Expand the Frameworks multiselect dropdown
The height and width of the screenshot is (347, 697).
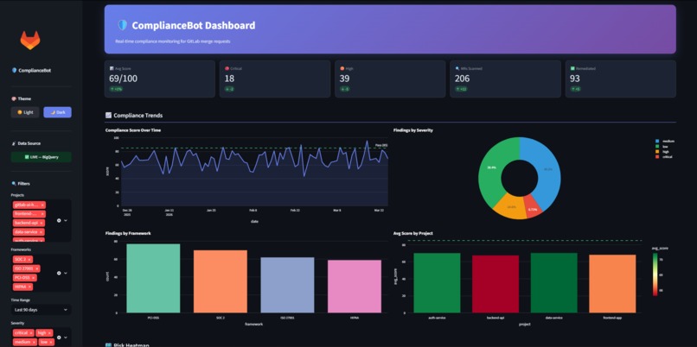pos(66,273)
